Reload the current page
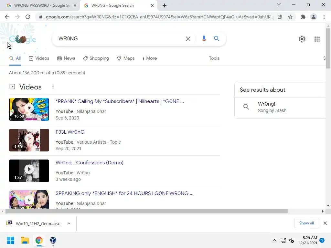This screenshot has height=248, width=331. point(28,17)
